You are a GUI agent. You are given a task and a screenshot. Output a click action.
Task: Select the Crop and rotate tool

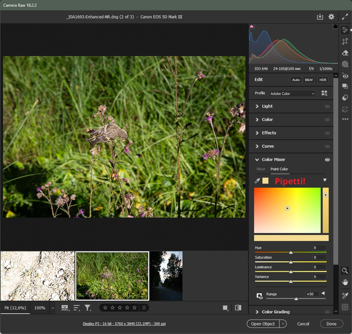pyautogui.click(x=345, y=41)
